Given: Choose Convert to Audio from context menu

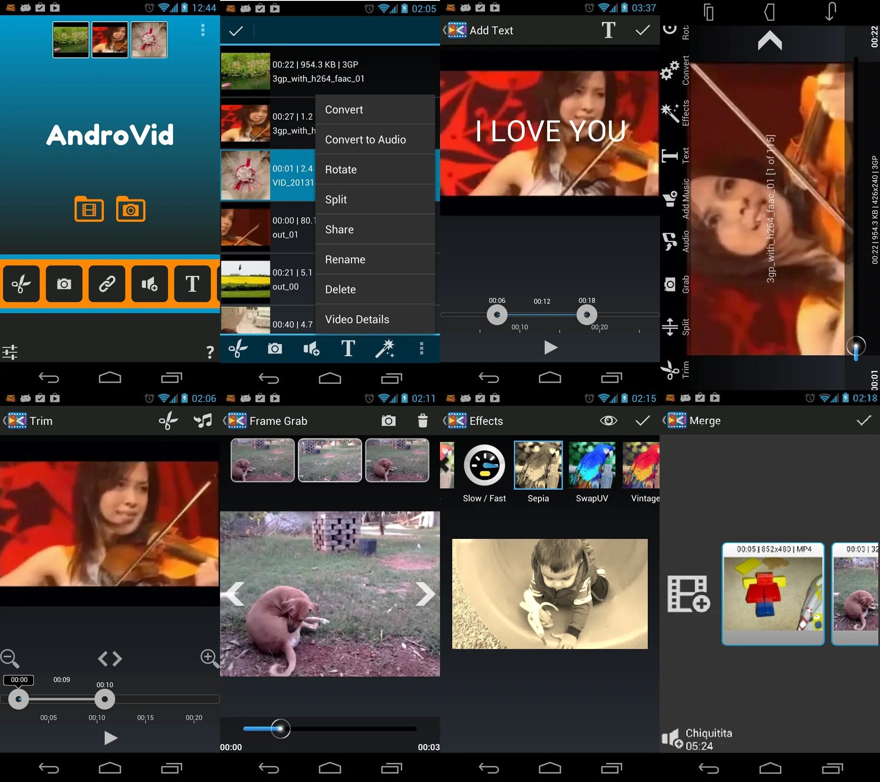Looking at the screenshot, I should coord(365,140).
